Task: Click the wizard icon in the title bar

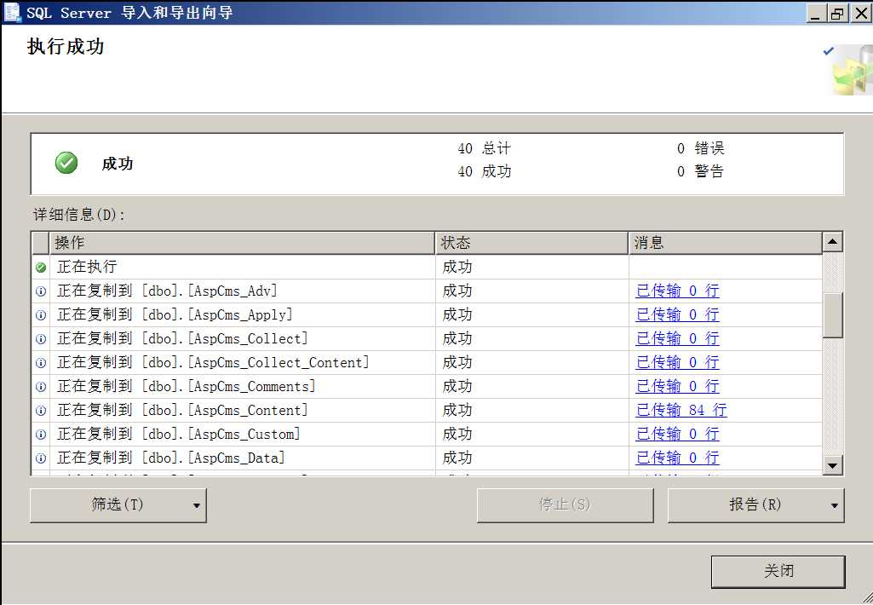Action: 12,12
